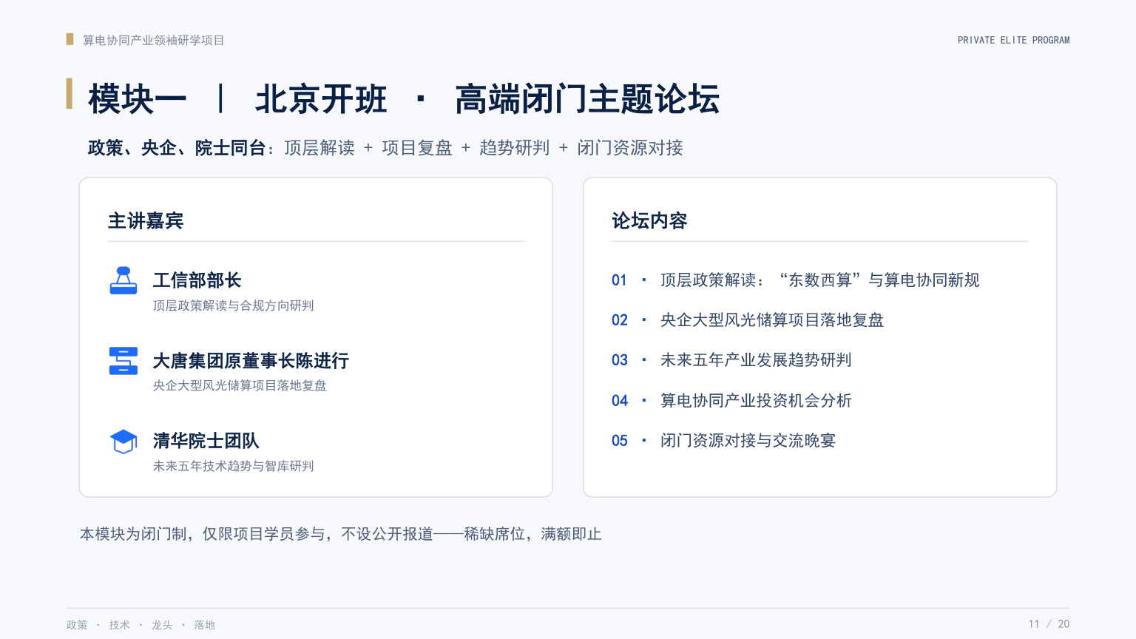The image size is (1136, 639).
Task: Select the header text 算电协同产业领袖研学项目
Action: click(x=153, y=40)
